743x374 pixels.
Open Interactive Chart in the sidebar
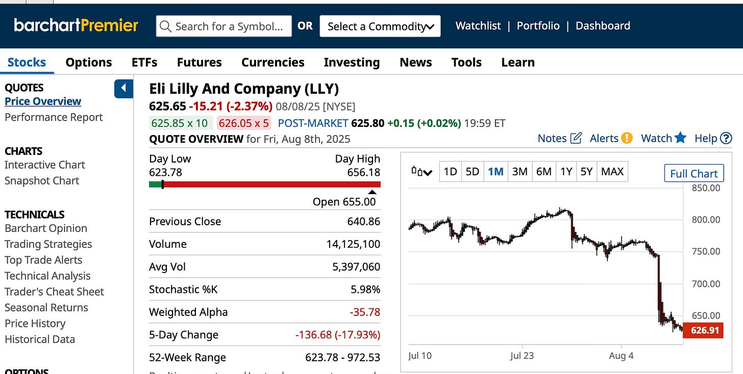pos(45,165)
